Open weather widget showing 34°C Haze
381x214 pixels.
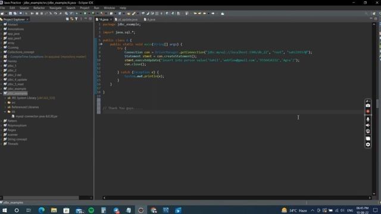click(x=294, y=210)
